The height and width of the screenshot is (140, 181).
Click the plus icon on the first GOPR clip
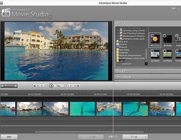[x=152, y=51]
